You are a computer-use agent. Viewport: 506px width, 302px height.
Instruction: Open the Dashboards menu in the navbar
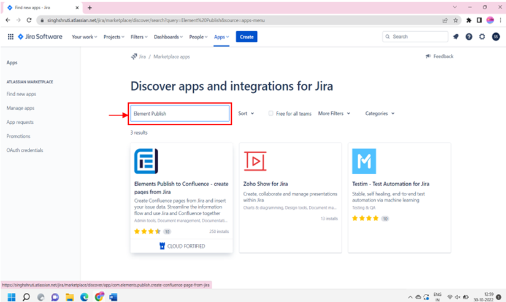169,37
